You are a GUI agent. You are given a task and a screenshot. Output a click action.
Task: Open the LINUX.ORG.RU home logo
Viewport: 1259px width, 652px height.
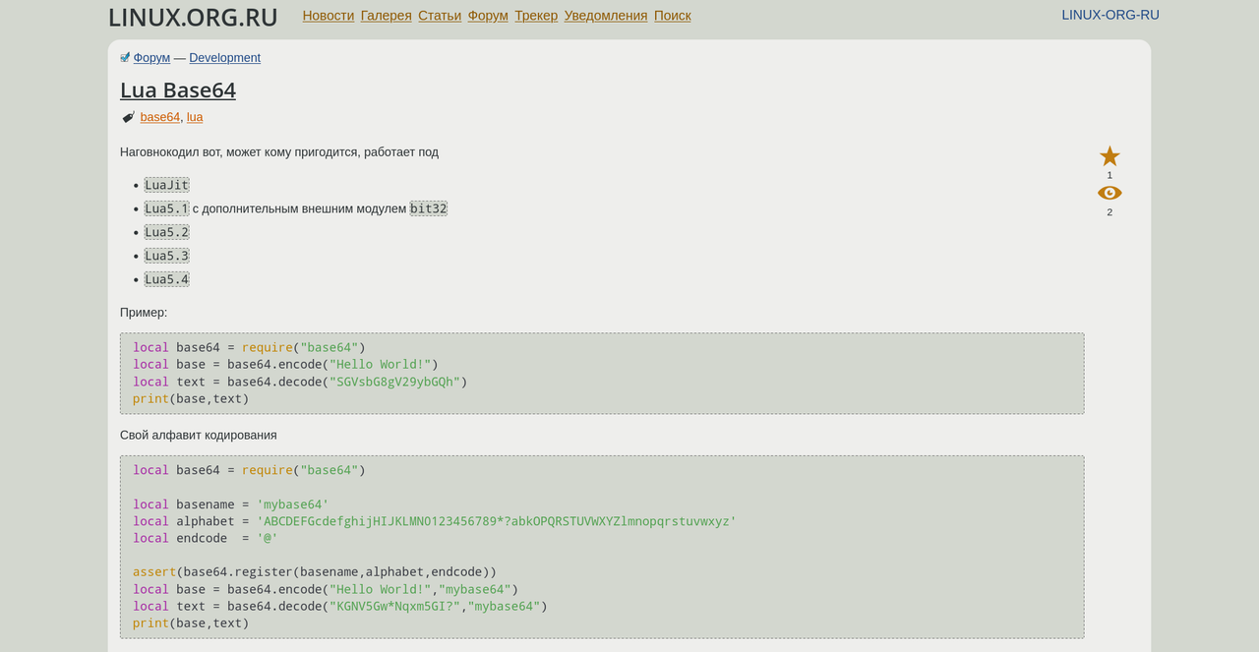[x=193, y=18]
